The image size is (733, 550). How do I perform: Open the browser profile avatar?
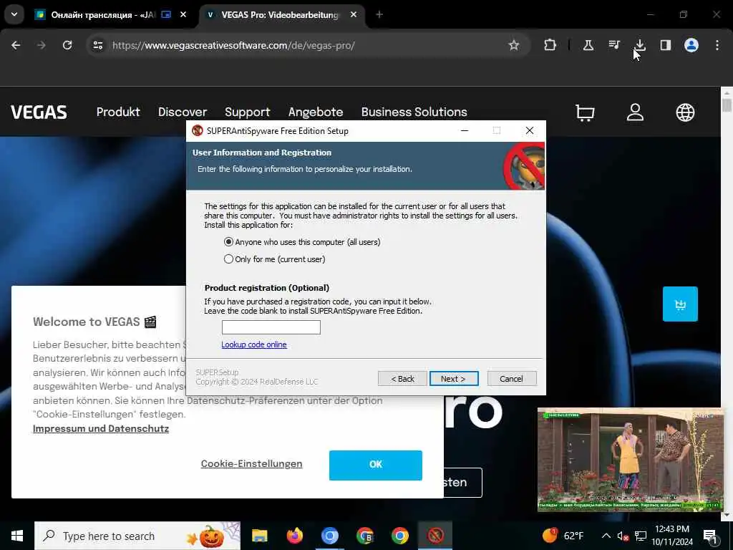pos(691,45)
